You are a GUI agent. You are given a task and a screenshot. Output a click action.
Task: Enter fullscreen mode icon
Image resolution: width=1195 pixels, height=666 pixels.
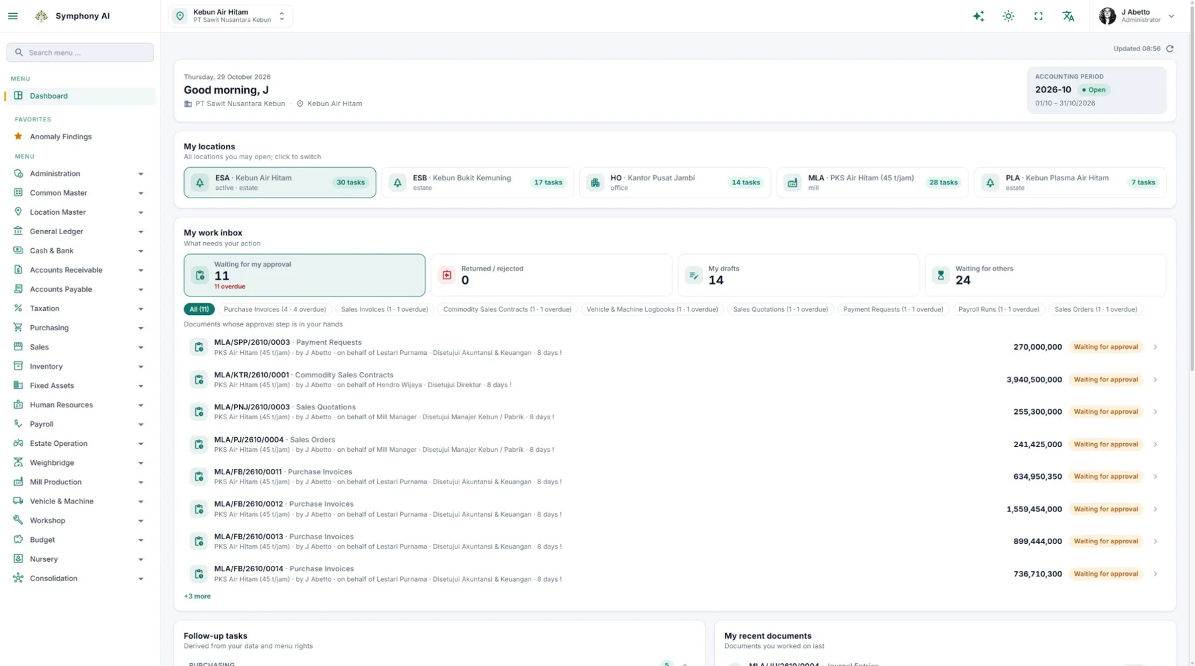1038,16
